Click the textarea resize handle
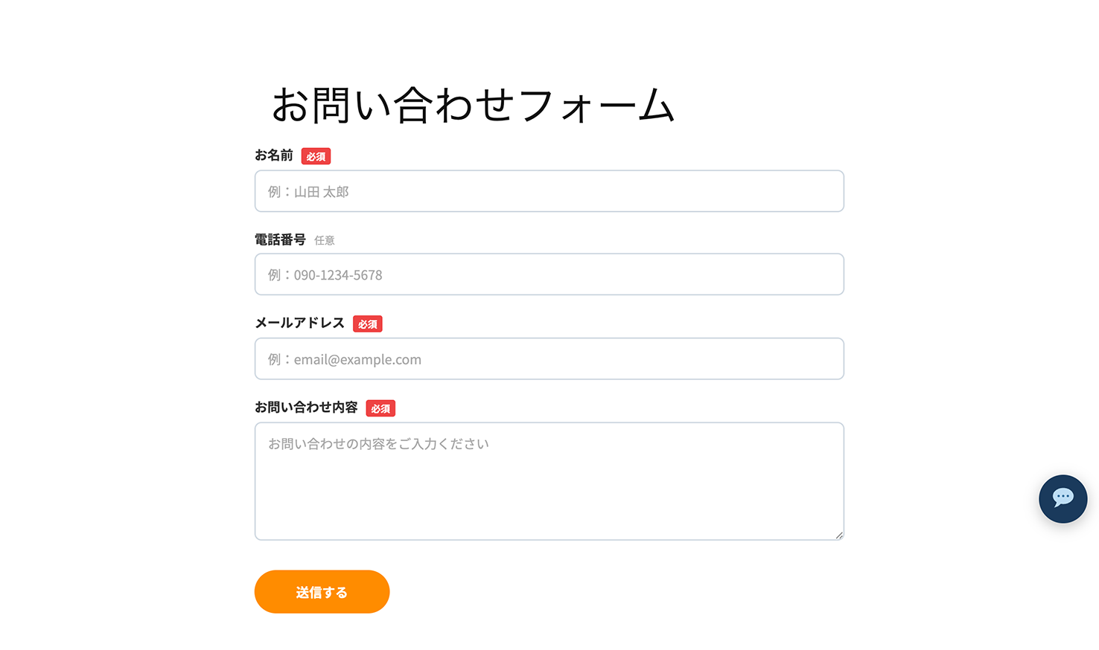 point(839,535)
